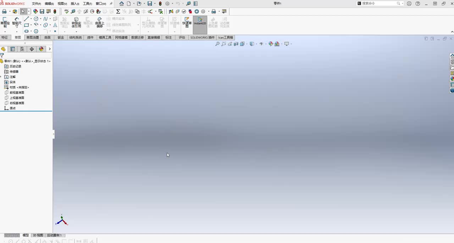
Task: Open the 编辑 Edit menu
Action: tap(49, 4)
